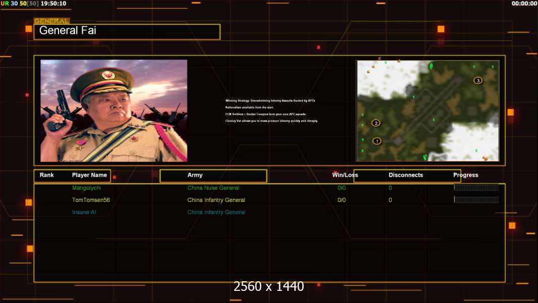
Task: Select player TomTomsen56 in the list
Action: coord(91,200)
